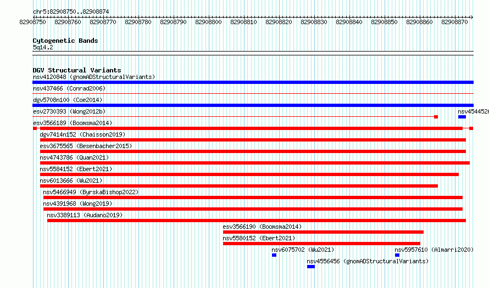Click the red bar of variant nsv3389113

tap(257, 221)
